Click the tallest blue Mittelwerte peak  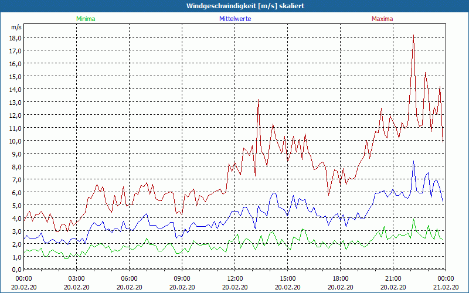[x=413, y=161]
